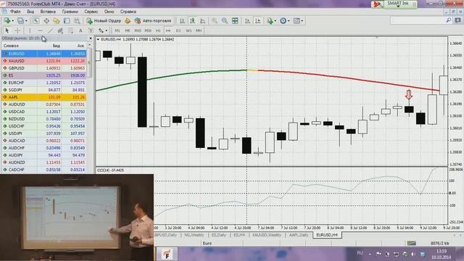Image resolution: width=464 pixels, height=261 pixels.
Task: Open the Сервис menu
Action: (x=91, y=12)
